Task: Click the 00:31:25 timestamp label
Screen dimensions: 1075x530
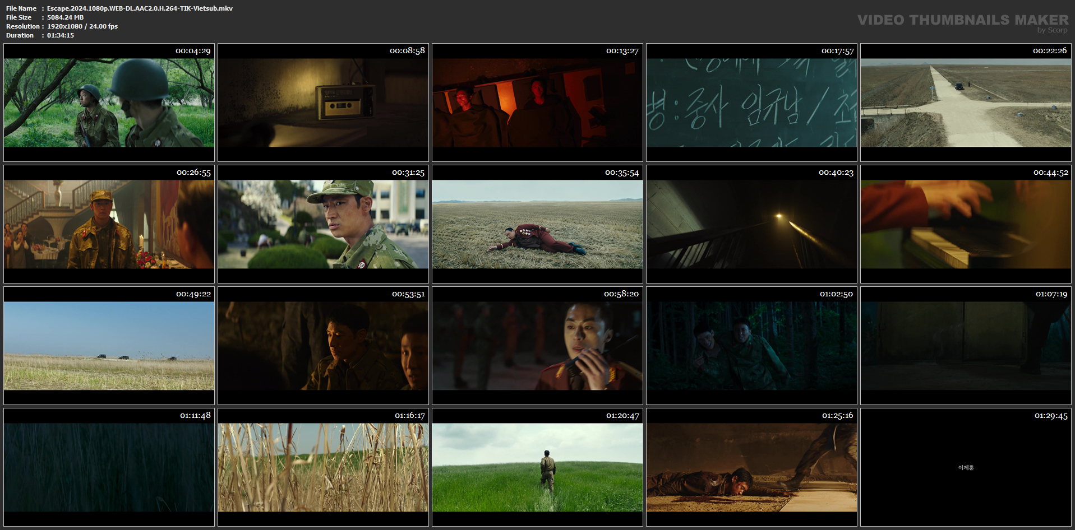Action: pos(408,173)
